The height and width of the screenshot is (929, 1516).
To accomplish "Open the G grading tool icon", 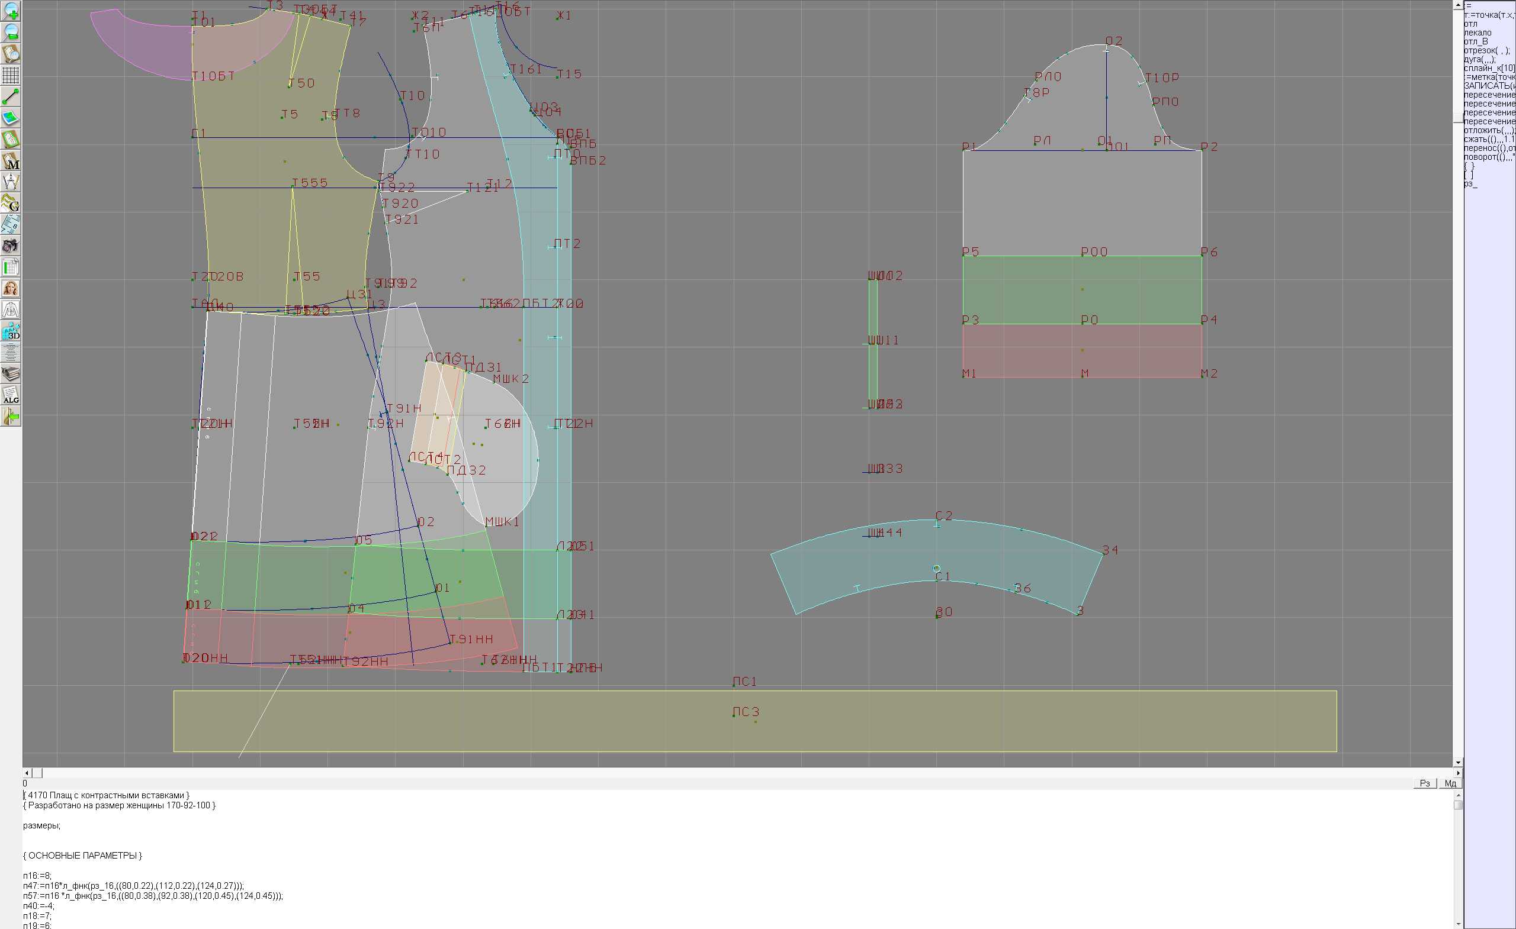I will click(x=11, y=203).
